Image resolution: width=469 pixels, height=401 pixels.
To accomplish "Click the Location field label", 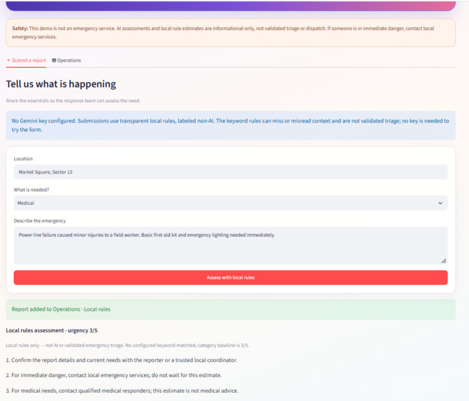I will (x=23, y=159).
